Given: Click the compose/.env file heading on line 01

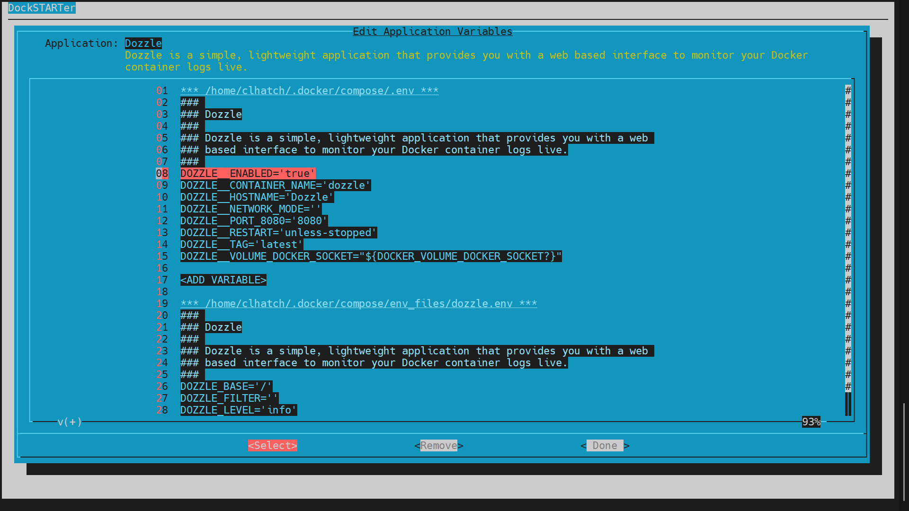Looking at the screenshot, I should [x=310, y=90].
